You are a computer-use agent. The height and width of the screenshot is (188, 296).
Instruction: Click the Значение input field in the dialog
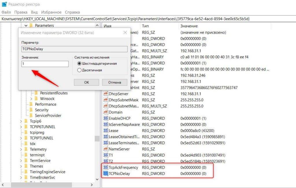click(45, 64)
